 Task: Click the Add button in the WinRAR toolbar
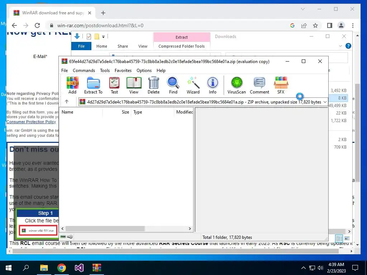(72, 85)
